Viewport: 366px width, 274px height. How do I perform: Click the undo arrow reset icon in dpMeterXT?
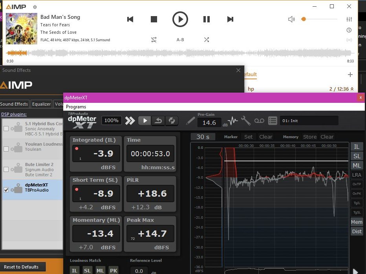pos(158,121)
